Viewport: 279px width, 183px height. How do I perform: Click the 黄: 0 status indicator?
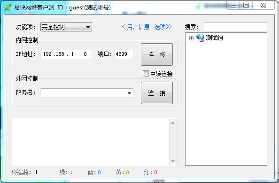pyautogui.click(x=123, y=172)
